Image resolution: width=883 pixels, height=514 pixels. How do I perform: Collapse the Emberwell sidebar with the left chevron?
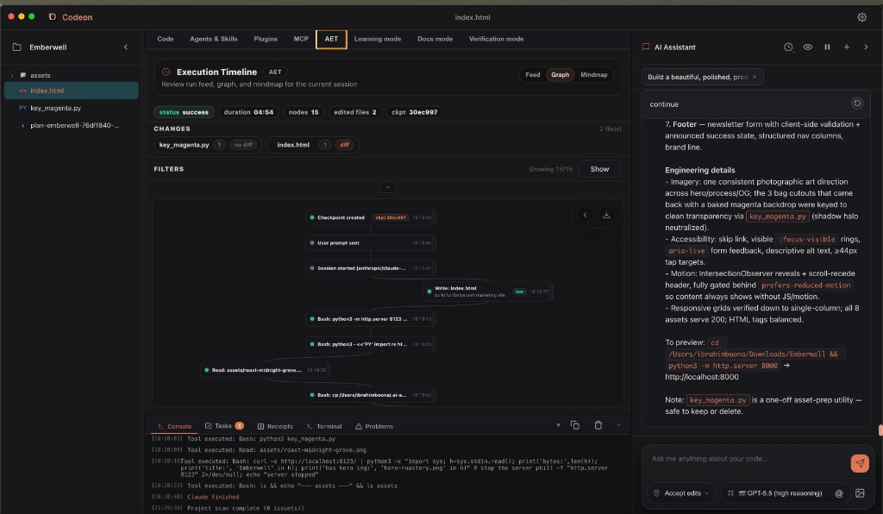tap(126, 47)
